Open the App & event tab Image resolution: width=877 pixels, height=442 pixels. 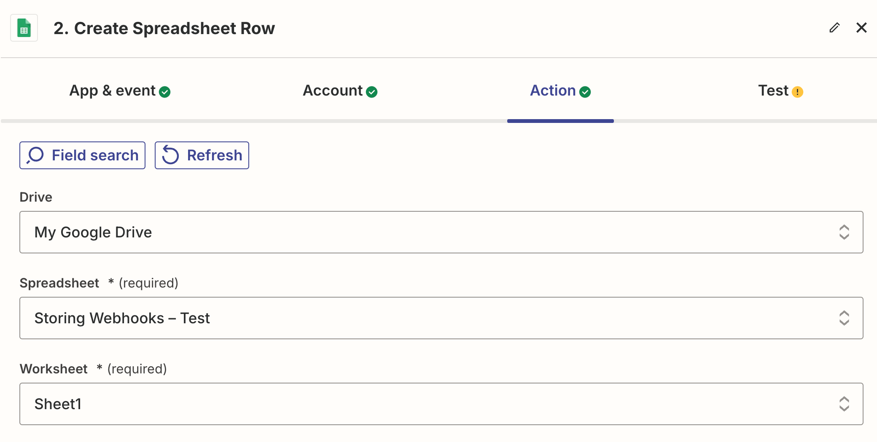click(x=112, y=91)
